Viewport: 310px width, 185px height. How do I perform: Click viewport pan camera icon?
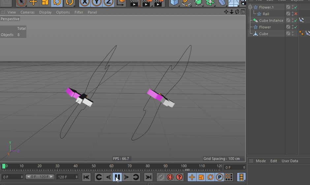click(226, 12)
